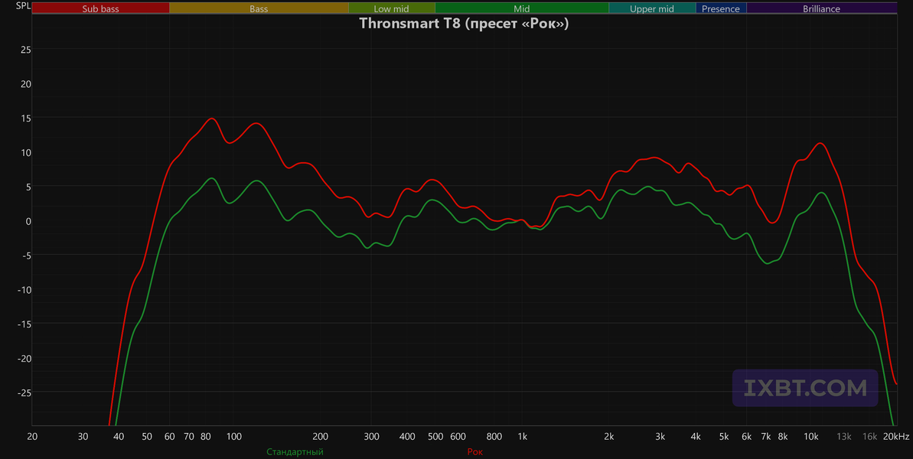
Task: Click the 100 Hz frequency axis label
Action: (233, 436)
